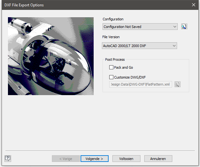This screenshot has width=200, height=167.
Task: Click the FlatPattern.xml path field
Action: coord(140,84)
